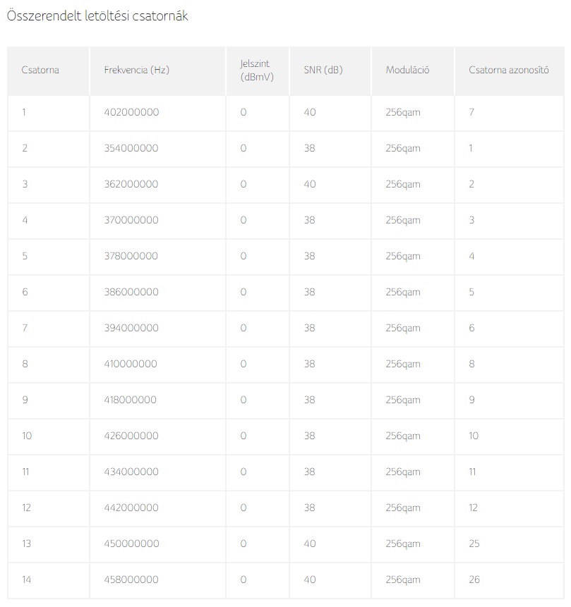
Task: Click the Csatorna column header
Action: [x=48, y=71]
